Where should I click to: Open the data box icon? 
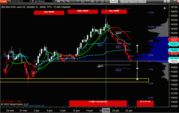83,1
